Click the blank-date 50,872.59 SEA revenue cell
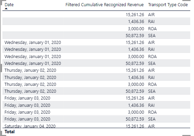Viewport: 194px width, 136px height. [135, 36]
